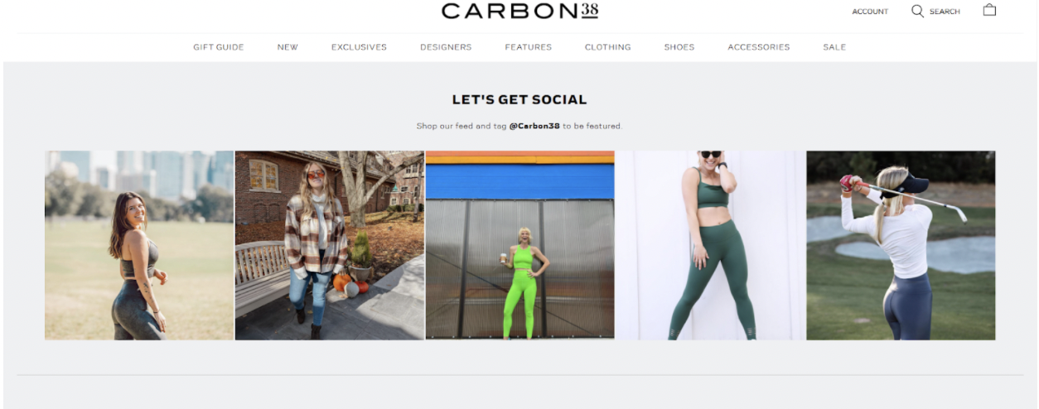The width and height of the screenshot is (1039, 409).
Task: Open the dark green leggings photo
Action: (710, 245)
